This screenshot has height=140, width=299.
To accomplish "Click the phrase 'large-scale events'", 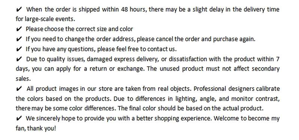I will pyautogui.click(x=50, y=19).
